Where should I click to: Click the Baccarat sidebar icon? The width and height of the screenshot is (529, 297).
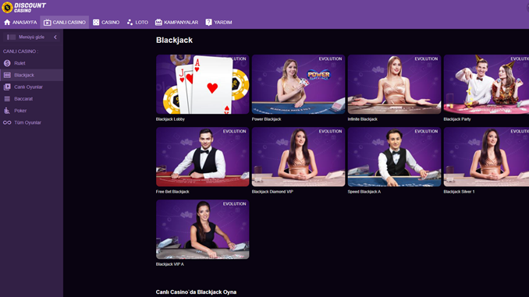[7, 99]
